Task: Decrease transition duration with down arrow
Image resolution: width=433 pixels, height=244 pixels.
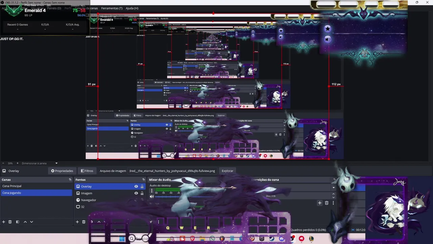Action: click(334, 198)
